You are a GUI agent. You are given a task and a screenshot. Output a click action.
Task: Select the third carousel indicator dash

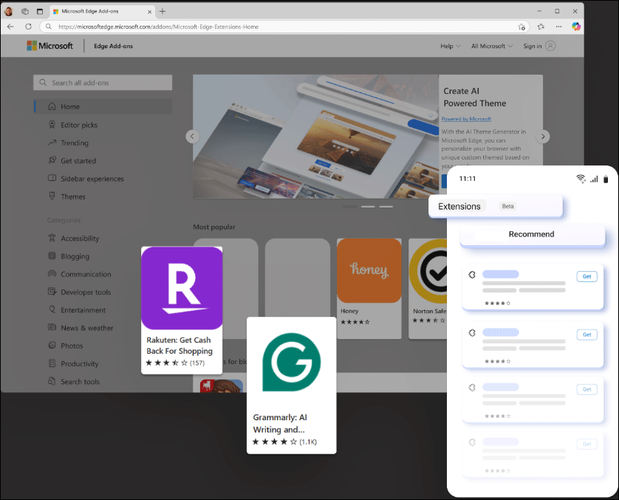click(x=386, y=207)
